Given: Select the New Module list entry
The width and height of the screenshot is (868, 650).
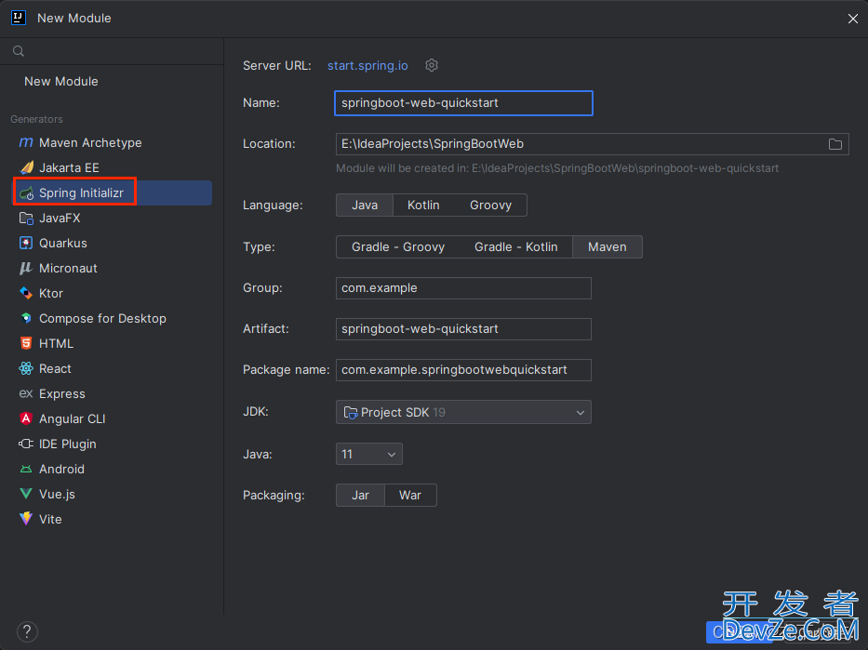Looking at the screenshot, I should coord(60,81).
